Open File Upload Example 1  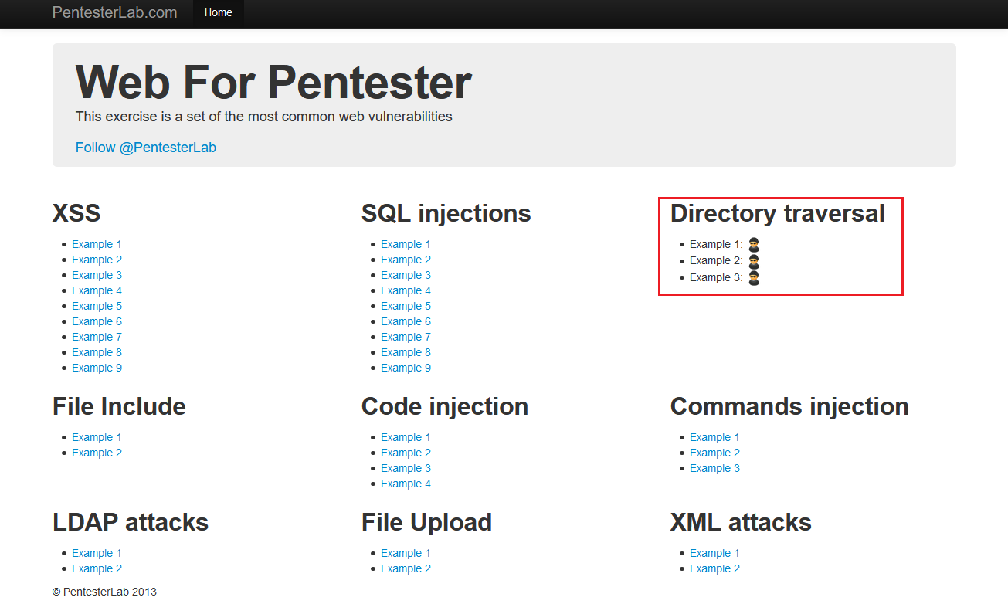tap(406, 553)
